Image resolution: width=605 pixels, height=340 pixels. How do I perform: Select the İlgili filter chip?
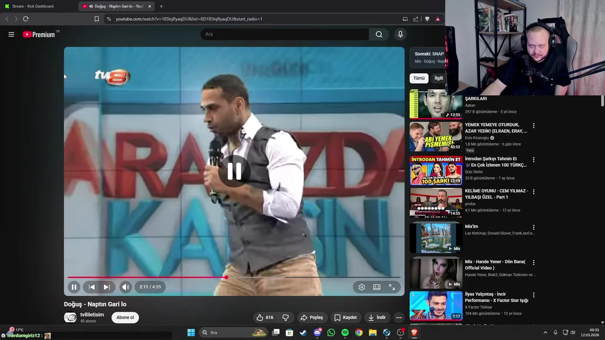pos(439,78)
